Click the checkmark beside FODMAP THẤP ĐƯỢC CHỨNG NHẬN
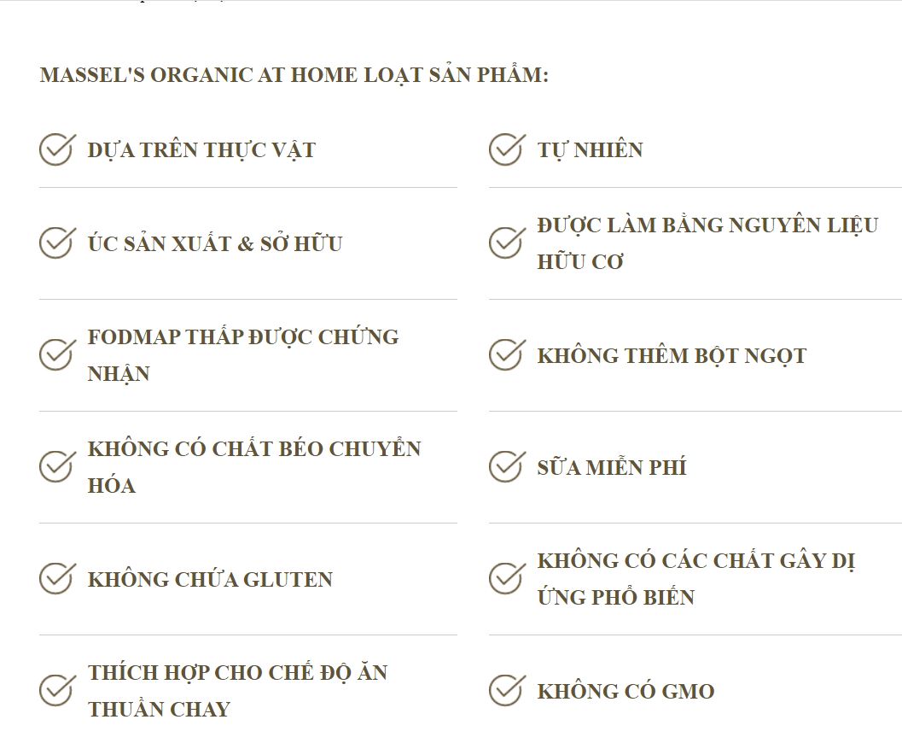 [56, 355]
